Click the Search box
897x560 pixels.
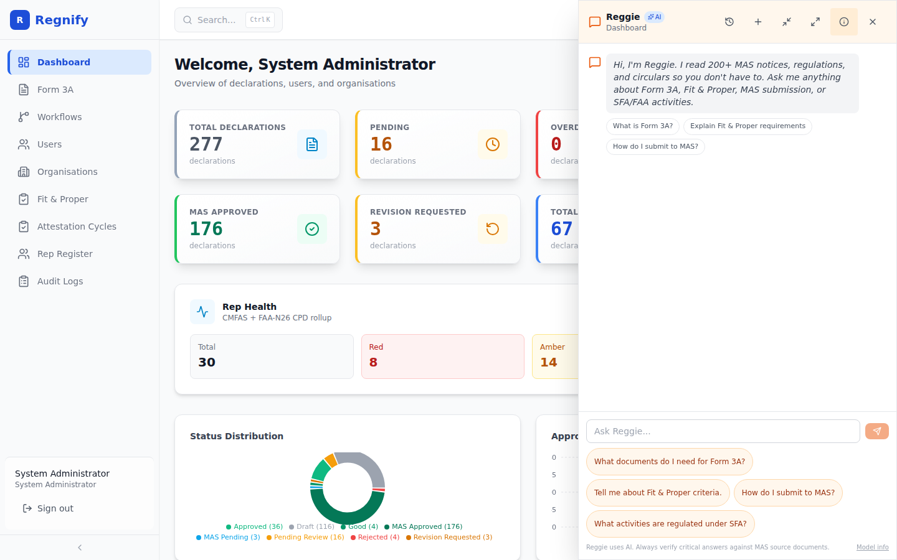click(x=229, y=20)
